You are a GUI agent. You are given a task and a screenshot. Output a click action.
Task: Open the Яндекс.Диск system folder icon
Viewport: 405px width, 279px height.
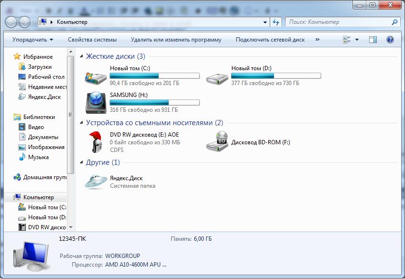[x=96, y=182]
